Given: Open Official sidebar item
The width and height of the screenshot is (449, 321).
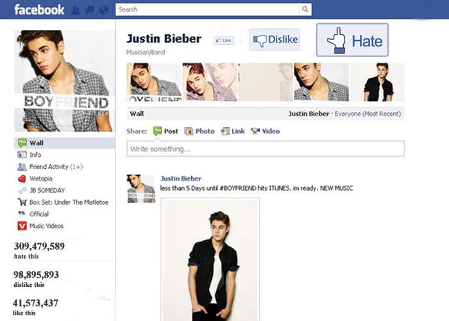Looking at the screenshot, I should (x=65, y=214).
